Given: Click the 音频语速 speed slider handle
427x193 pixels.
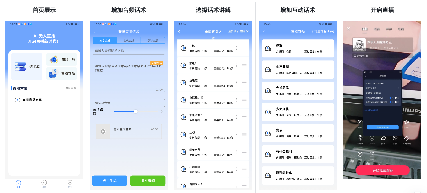Looking at the screenshot, I should tap(136, 111).
